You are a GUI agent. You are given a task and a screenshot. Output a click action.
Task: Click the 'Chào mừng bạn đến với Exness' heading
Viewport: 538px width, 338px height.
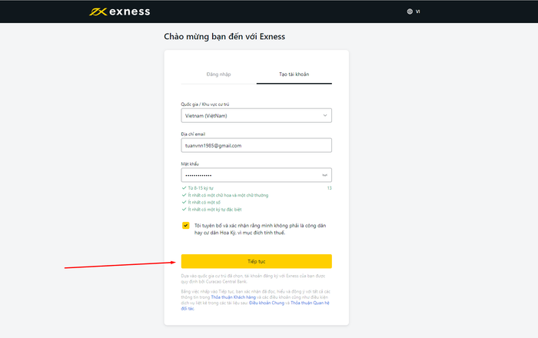pyautogui.click(x=224, y=37)
